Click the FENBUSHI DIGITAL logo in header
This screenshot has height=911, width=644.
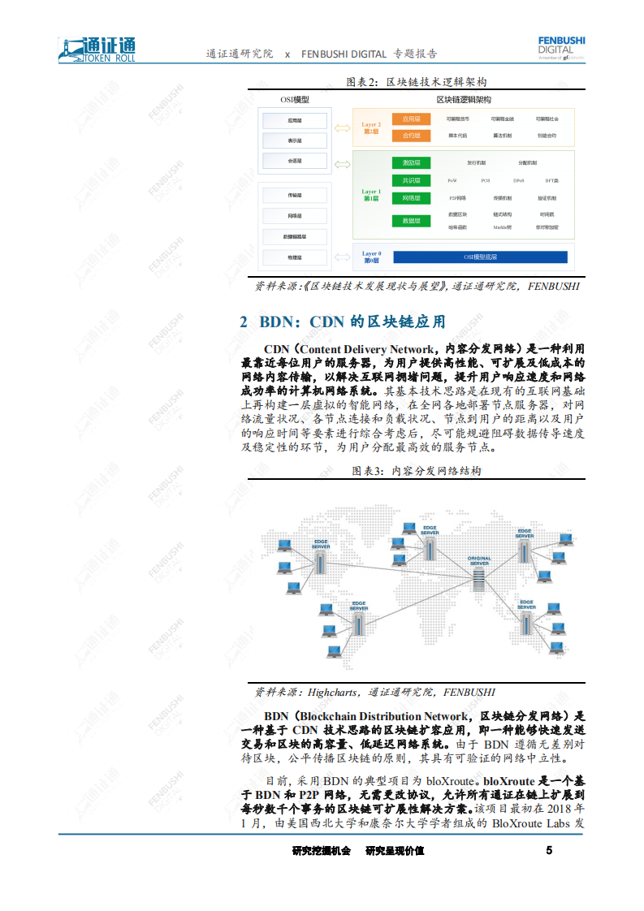[x=561, y=48]
